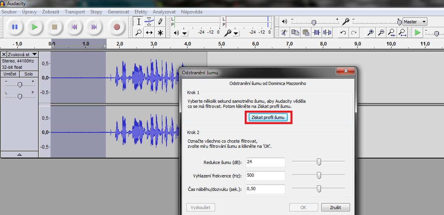
Task: Close the Odstranění šumu dialog
Action: (345, 71)
